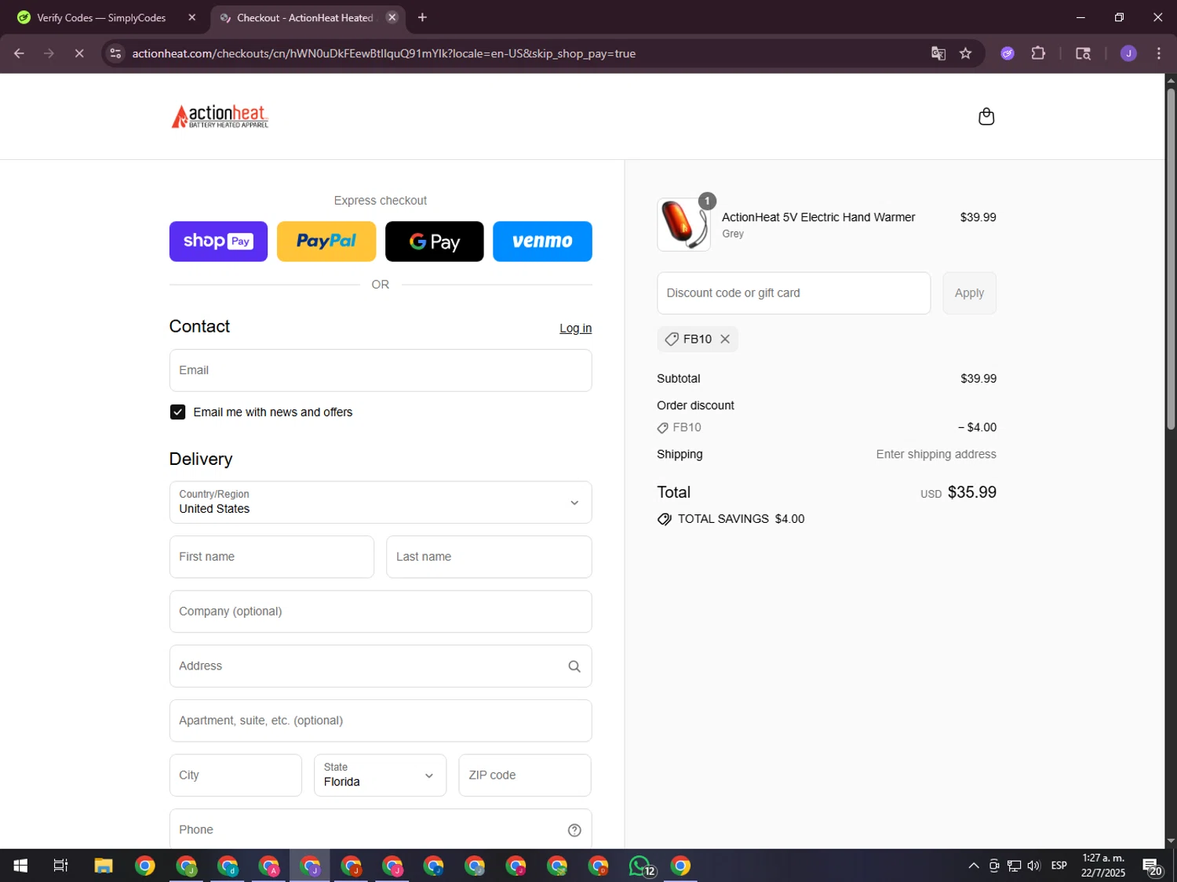
Task: Click the First name field
Action: (x=271, y=557)
